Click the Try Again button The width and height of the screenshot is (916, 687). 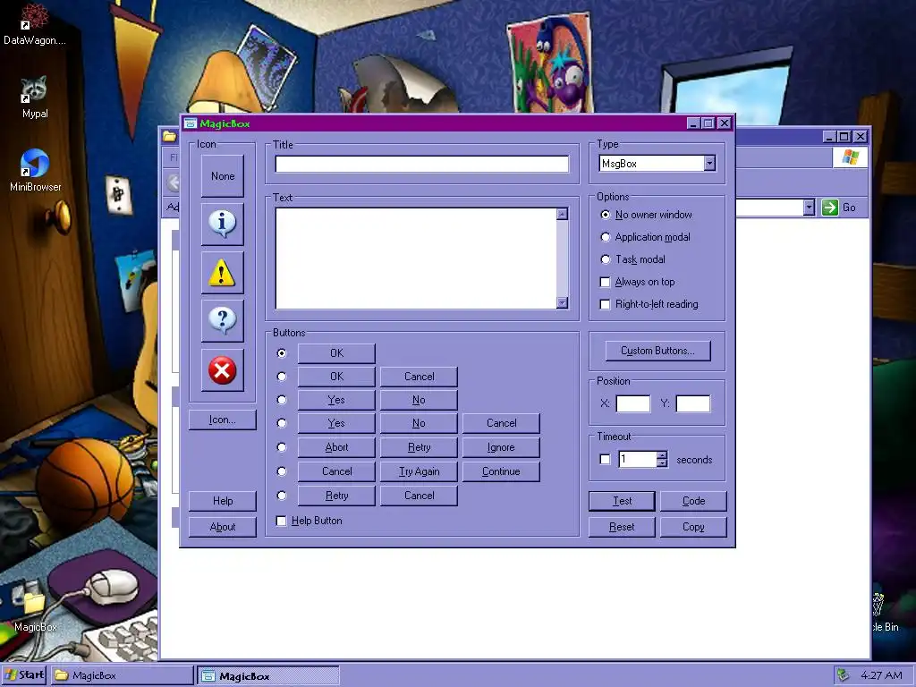click(x=419, y=471)
